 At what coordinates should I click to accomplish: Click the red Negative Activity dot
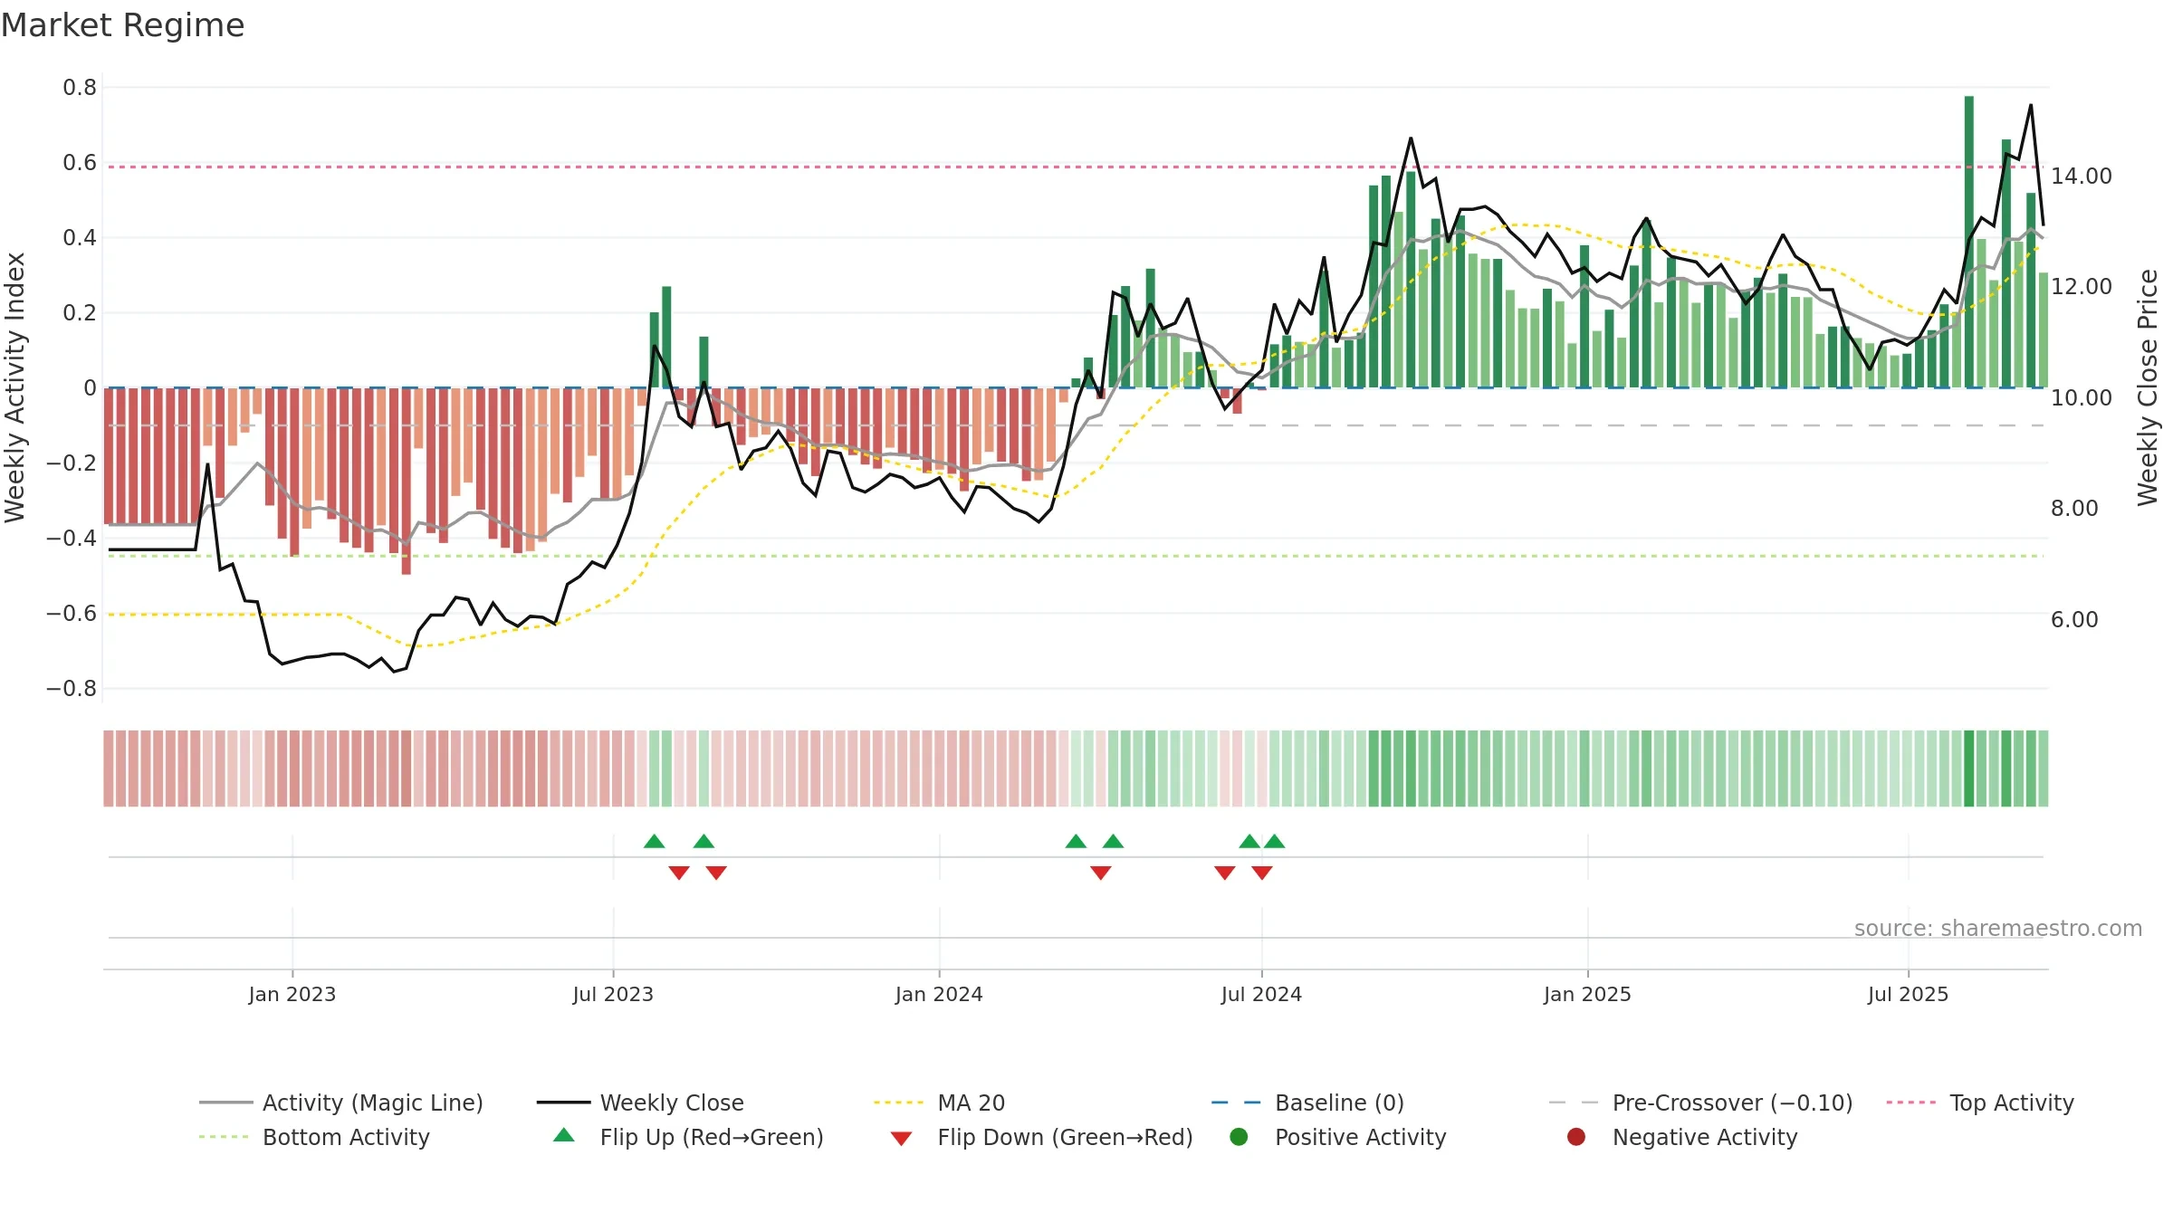pyautogui.click(x=1576, y=1137)
